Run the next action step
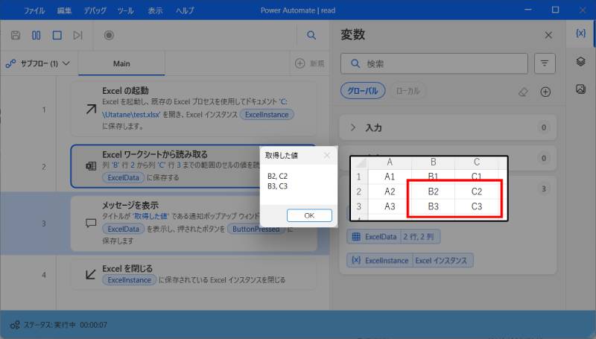 (78, 35)
